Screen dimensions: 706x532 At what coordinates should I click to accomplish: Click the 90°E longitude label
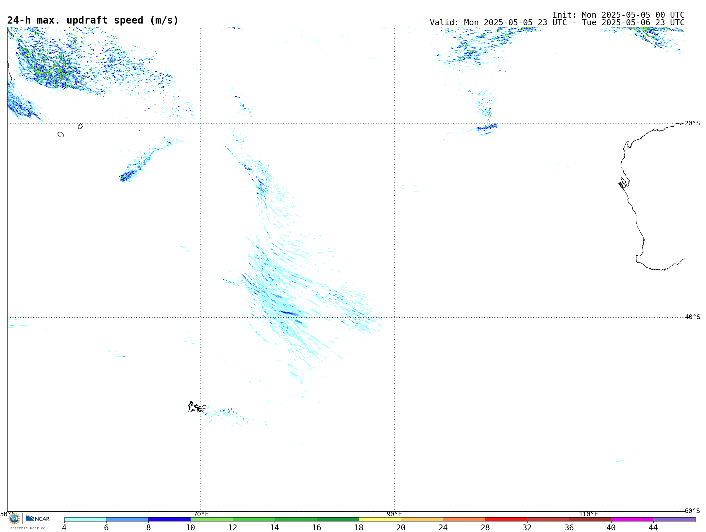pos(394,514)
